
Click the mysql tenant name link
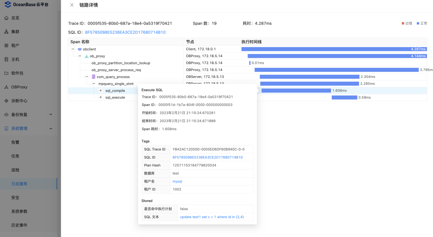point(177,181)
